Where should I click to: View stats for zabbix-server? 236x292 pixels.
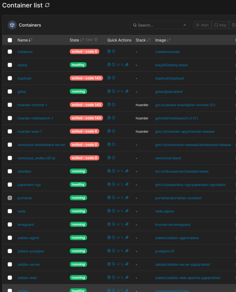(118, 264)
